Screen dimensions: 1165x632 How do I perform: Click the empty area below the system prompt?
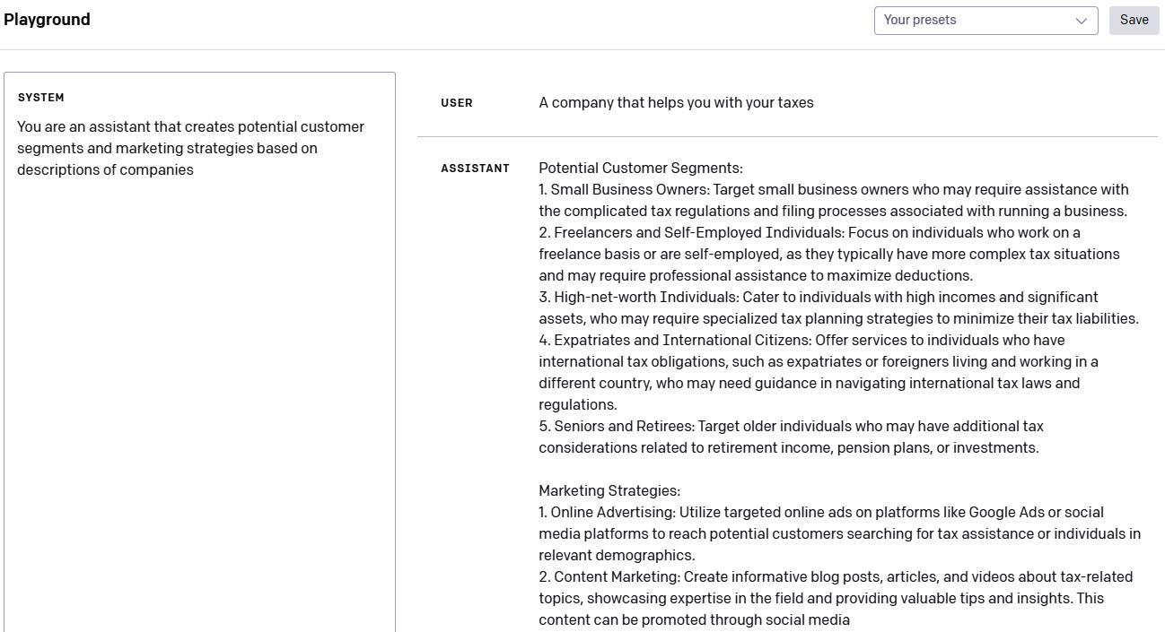pyautogui.click(x=199, y=403)
